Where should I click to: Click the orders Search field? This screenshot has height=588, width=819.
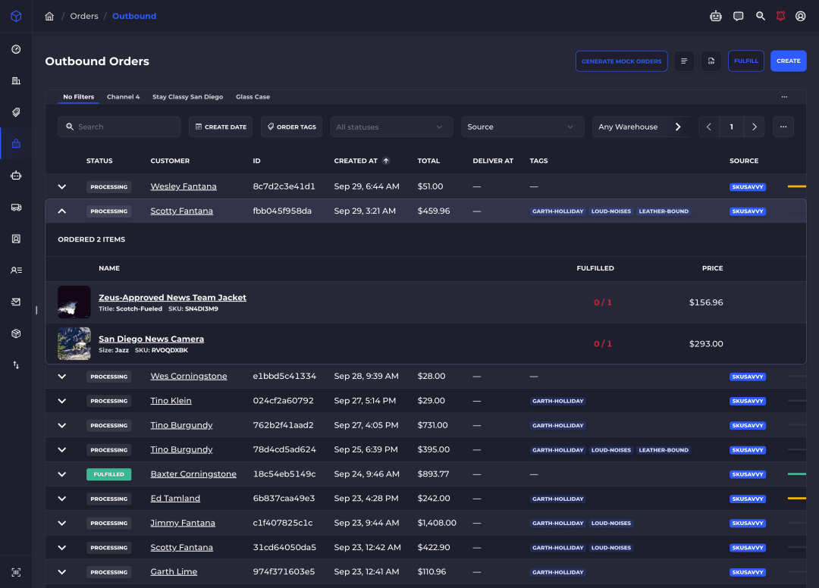tap(119, 127)
